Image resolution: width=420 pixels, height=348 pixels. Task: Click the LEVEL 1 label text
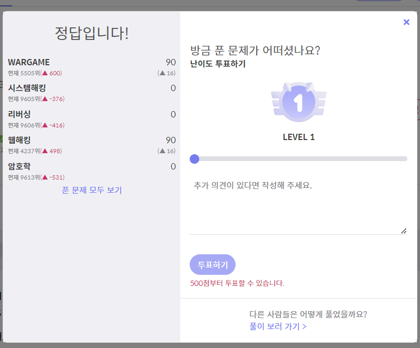pos(299,137)
